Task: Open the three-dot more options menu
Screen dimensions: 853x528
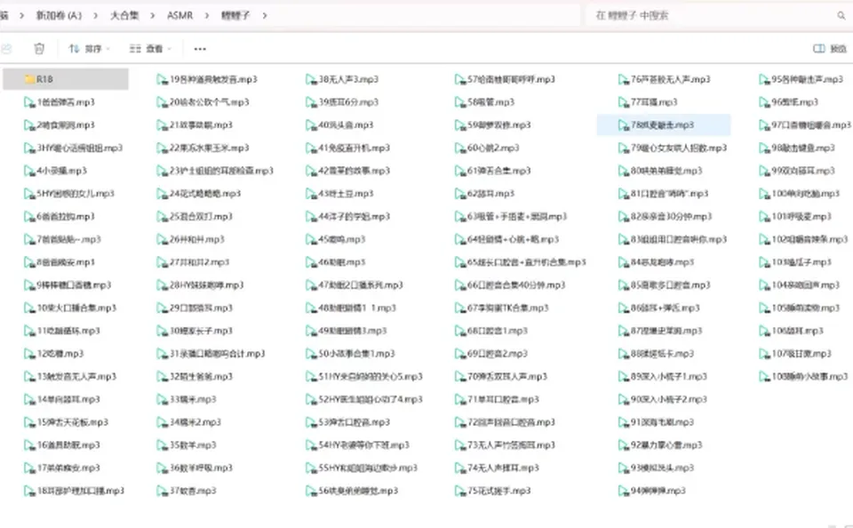Action: pyautogui.click(x=200, y=49)
